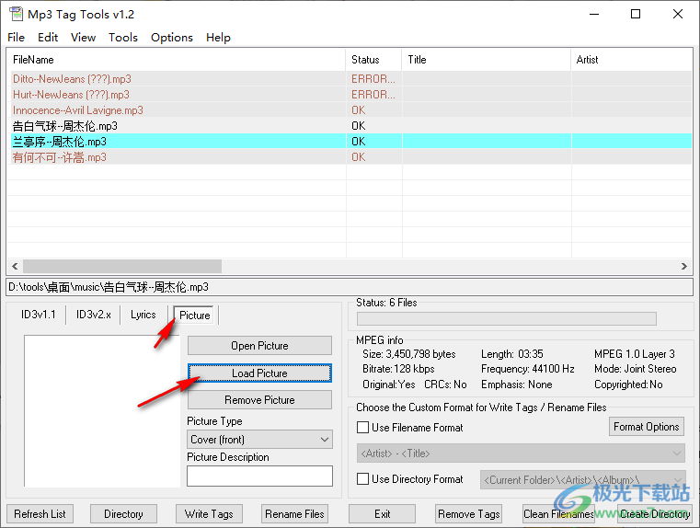Expand the directory format dropdown
The image size is (700, 528).
tap(582, 480)
